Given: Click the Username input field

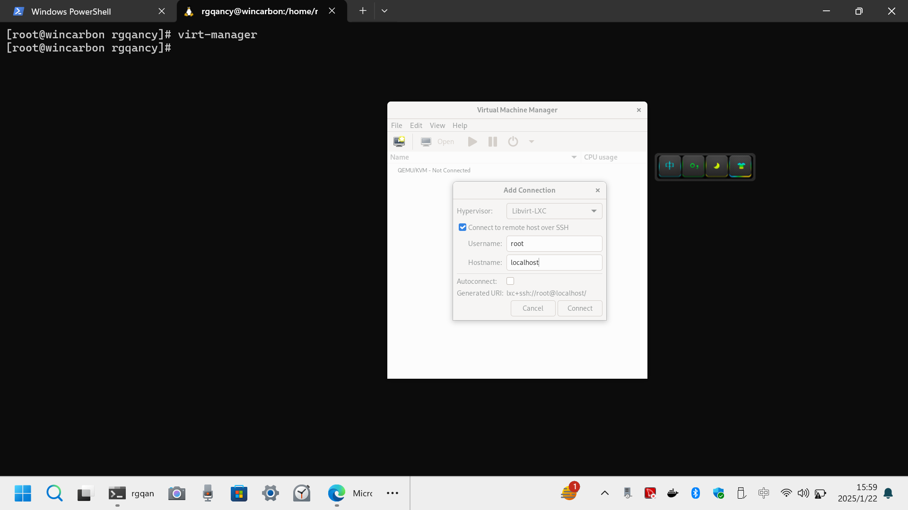Looking at the screenshot, I should [x=554, y=244].
